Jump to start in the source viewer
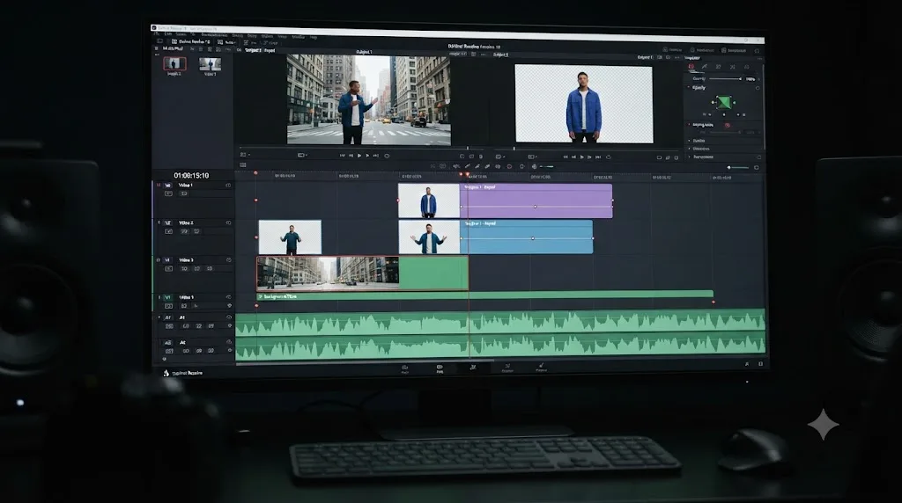The image size is (902, 503). (x=343, y=156)
